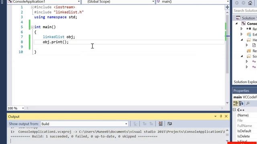The height and width of the screenshot is (144, 257).
Task: Click editor scroll down arrow
Action: [x=227, y=103]
